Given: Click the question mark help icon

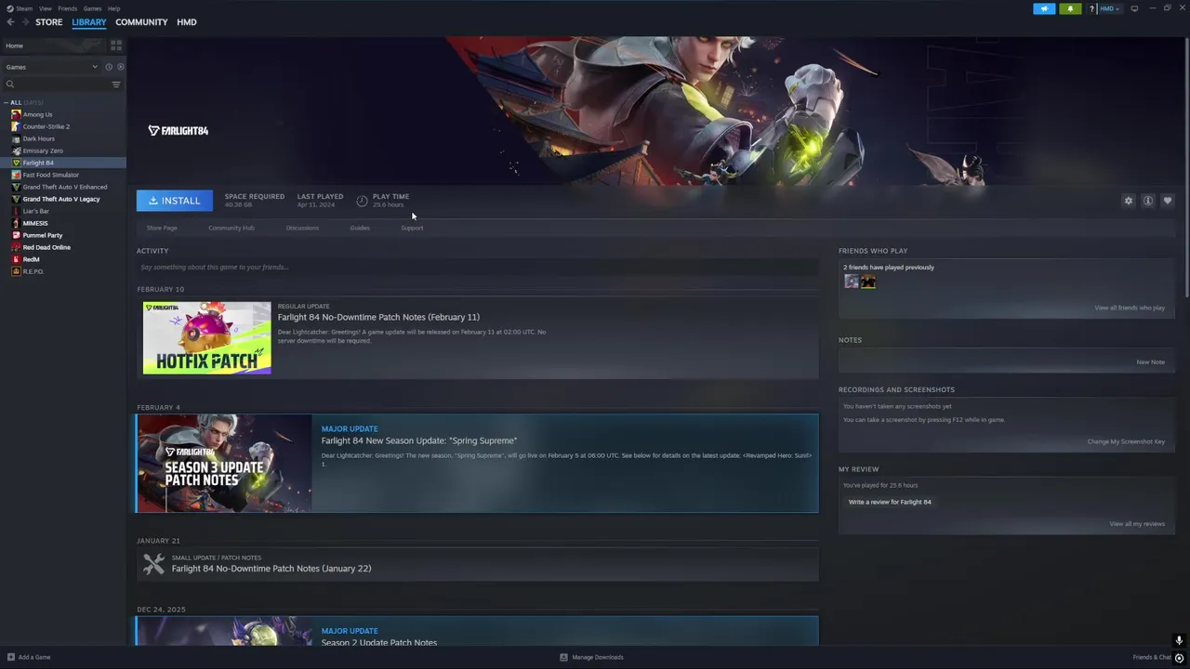Looking at the screenshot, I should [1091, 8].
